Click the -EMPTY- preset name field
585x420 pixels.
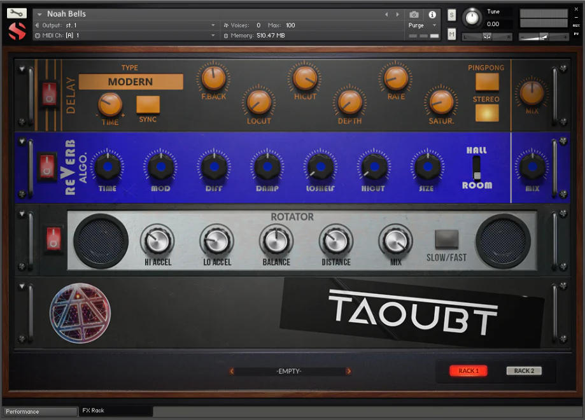click(289, 371)
